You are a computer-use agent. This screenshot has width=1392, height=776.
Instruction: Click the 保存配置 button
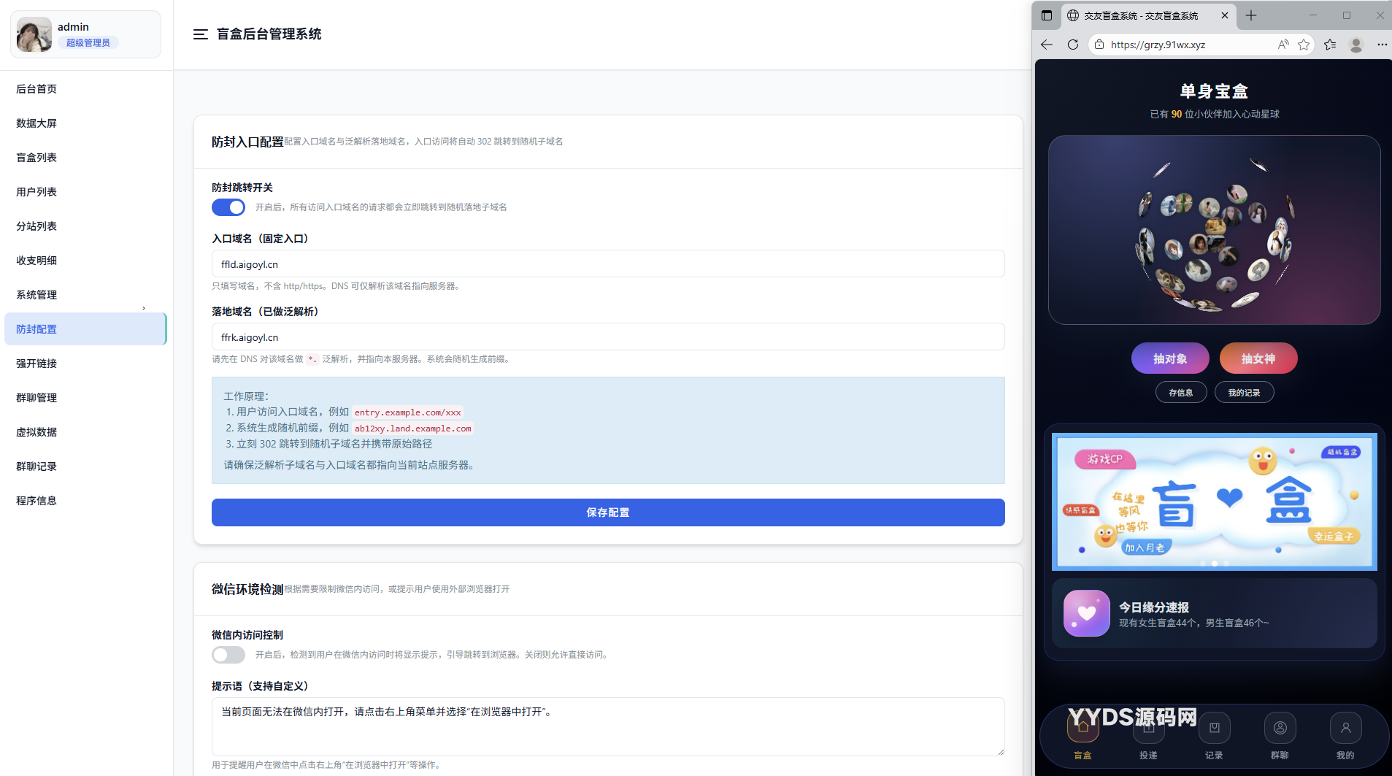point(607,512)
